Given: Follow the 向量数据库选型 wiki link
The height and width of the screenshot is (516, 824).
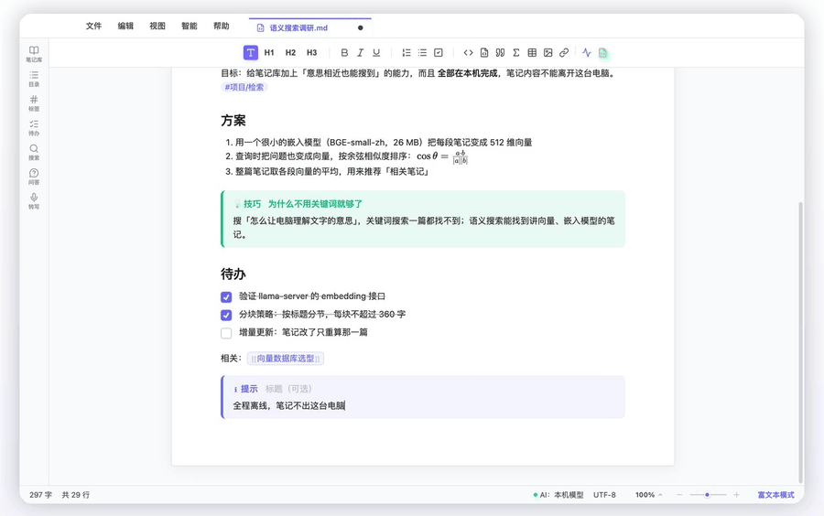Looking at the screenshot, I should [x=286, y=359].
